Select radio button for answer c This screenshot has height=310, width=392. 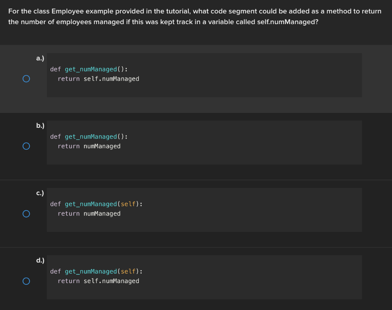pos(26,214)
